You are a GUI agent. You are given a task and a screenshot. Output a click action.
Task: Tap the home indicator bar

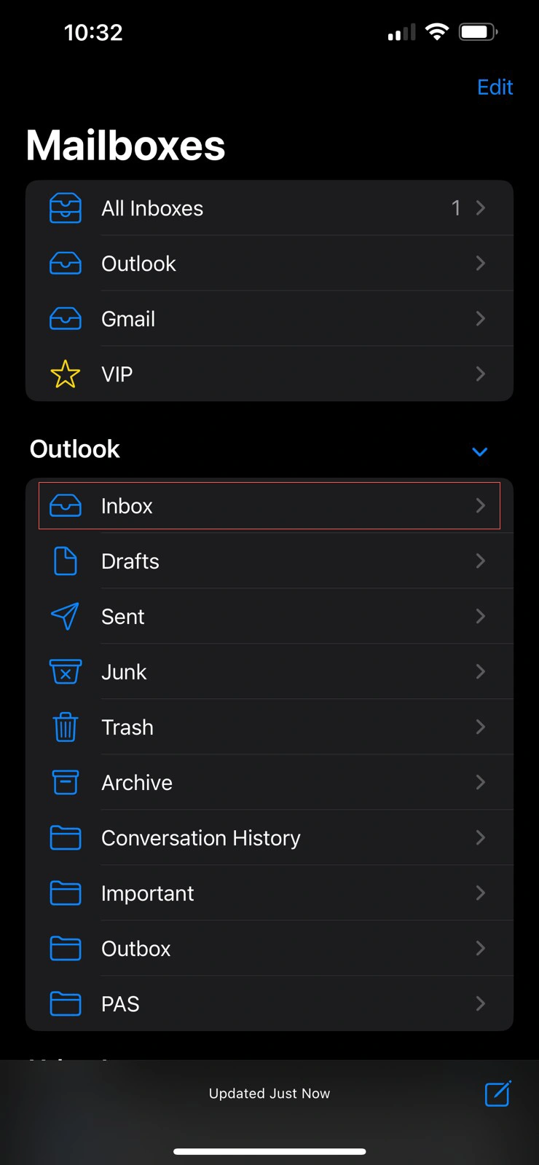click(x=269, y=1151)
